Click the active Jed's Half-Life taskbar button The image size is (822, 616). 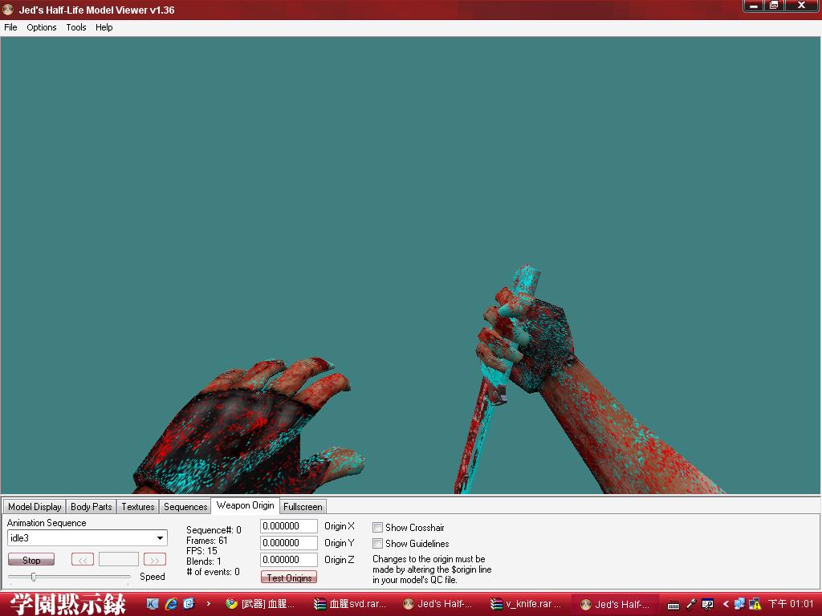tap(615, 604)
